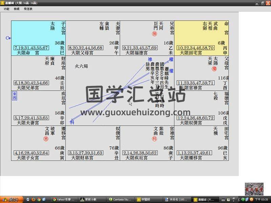Open the 飛宮表 menu
The image size is (271, 203).
point(28,9)
